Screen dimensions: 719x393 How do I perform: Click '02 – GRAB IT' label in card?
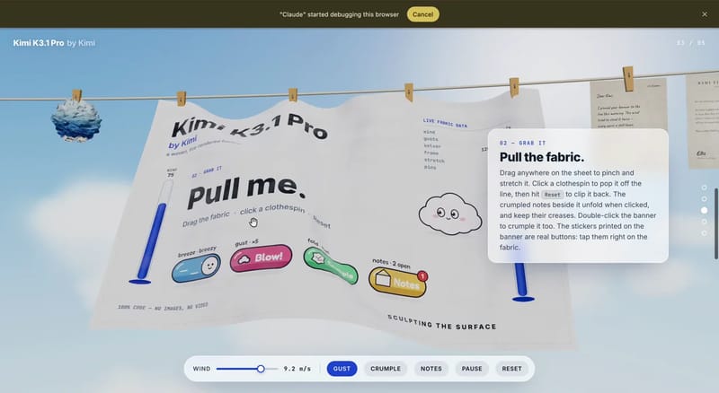coord(523,143)
